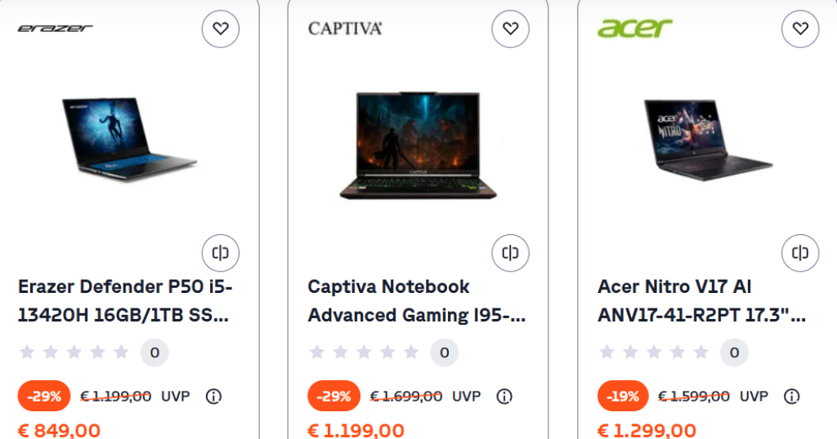Click the Erazer brand logo
The height and width of the screenshot is (439, 837).
tap(56, 29)
